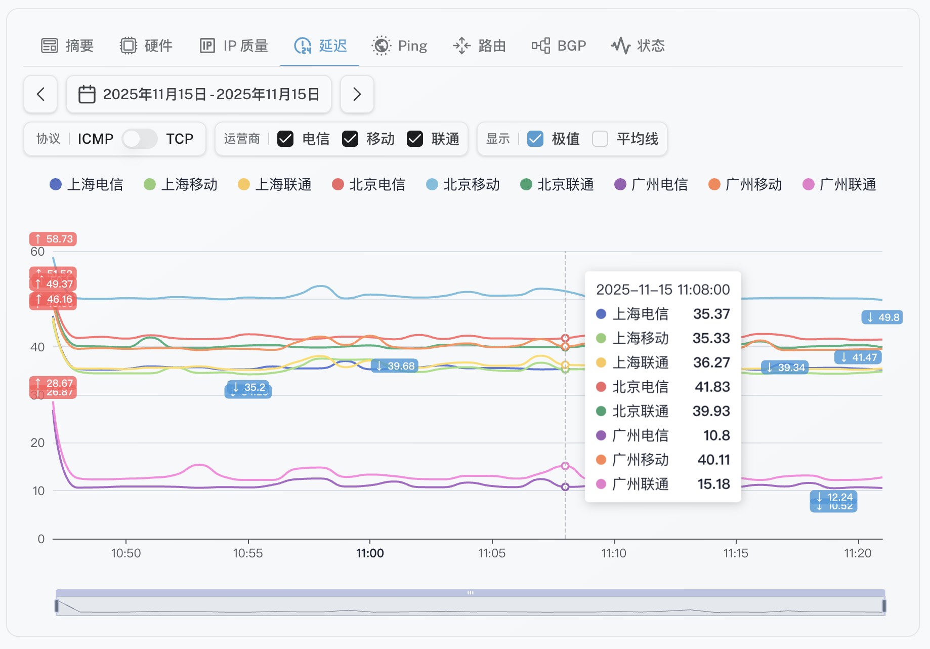Open the date range picker field
Viewport: 930px width, 649px height.
click(210, 94)
